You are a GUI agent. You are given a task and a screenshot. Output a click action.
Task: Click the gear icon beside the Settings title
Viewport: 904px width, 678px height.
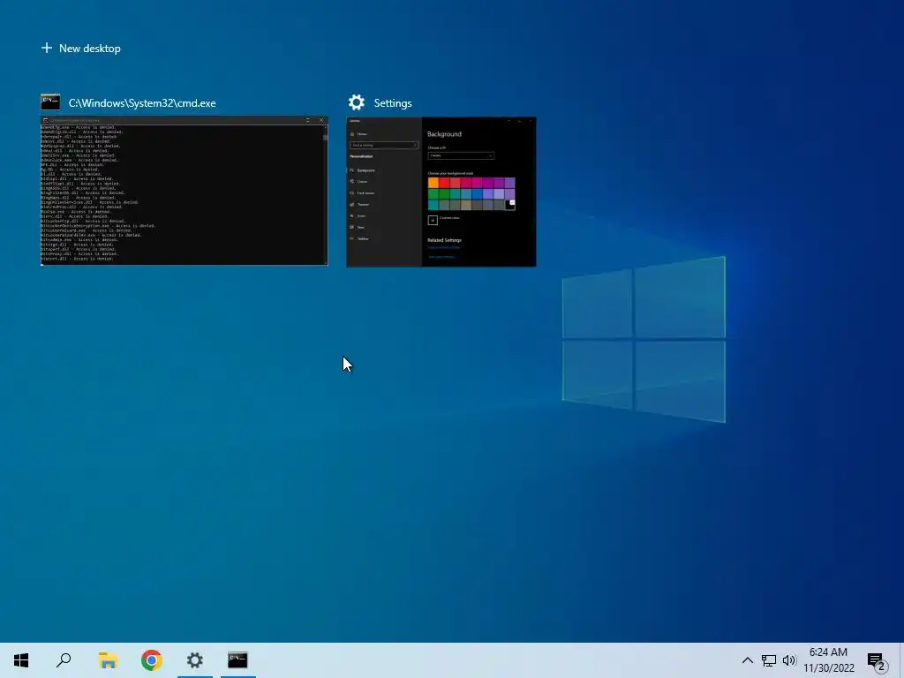click(x=357, y=102)
